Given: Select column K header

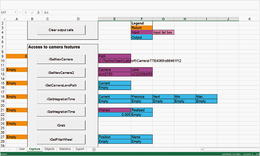Looking at the screenshot, I should (x=250, y=19).
